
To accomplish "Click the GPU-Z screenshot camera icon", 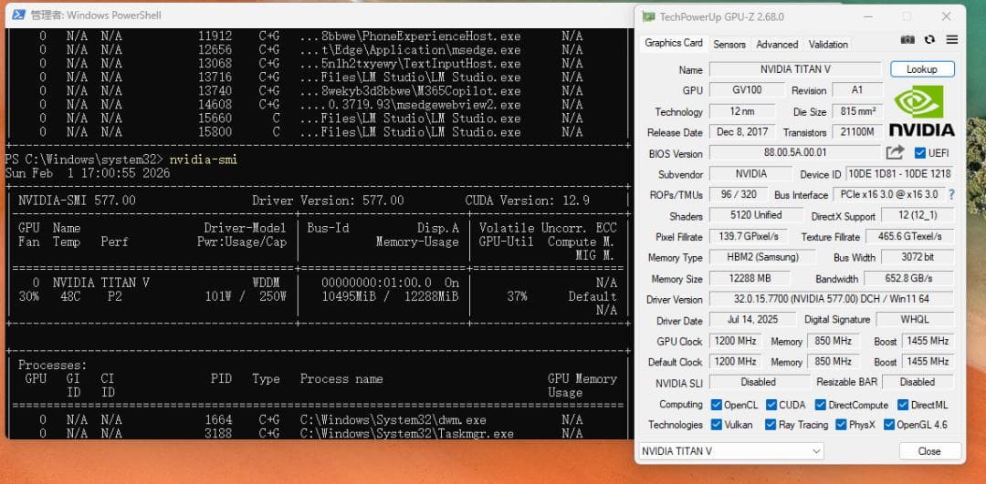I will coord(907,39).
